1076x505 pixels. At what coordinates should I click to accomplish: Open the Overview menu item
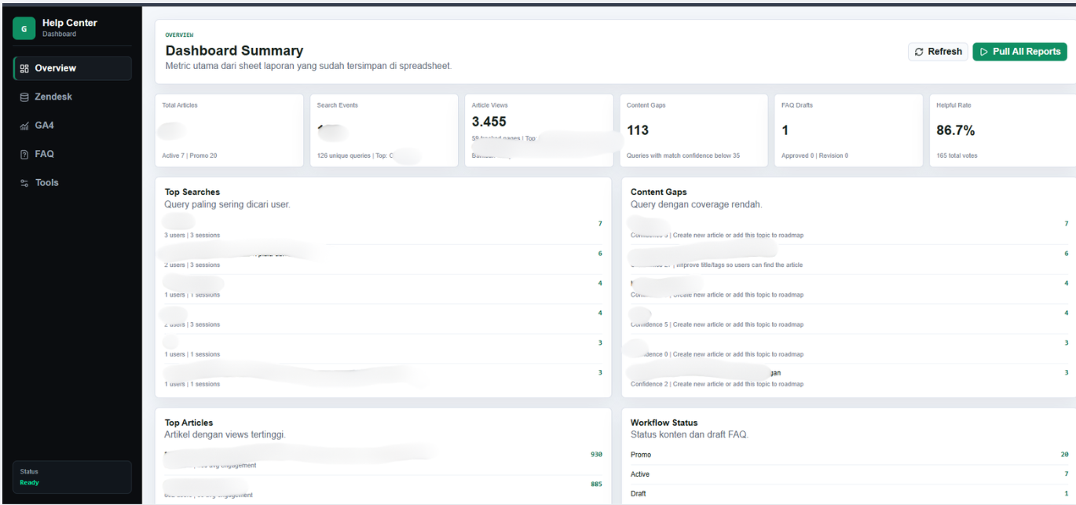[x=72, y=68]
